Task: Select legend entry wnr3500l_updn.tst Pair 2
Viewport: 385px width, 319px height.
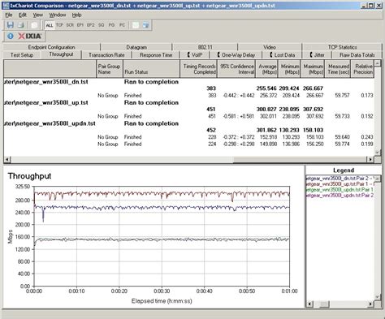Action: pyautogui.click(x=340, y=195)
